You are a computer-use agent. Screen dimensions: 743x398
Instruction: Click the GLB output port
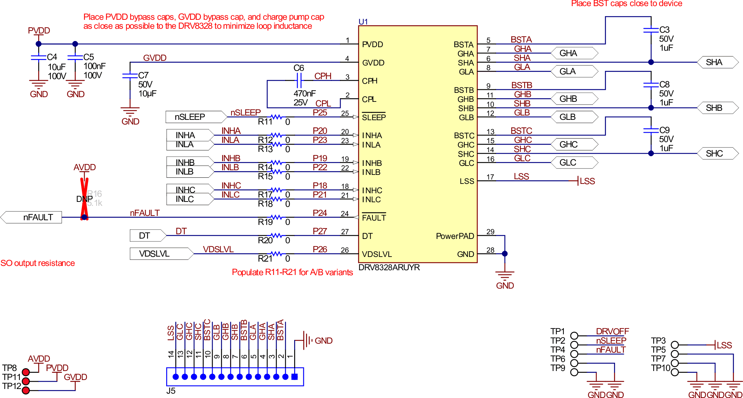tap(575, 117)
